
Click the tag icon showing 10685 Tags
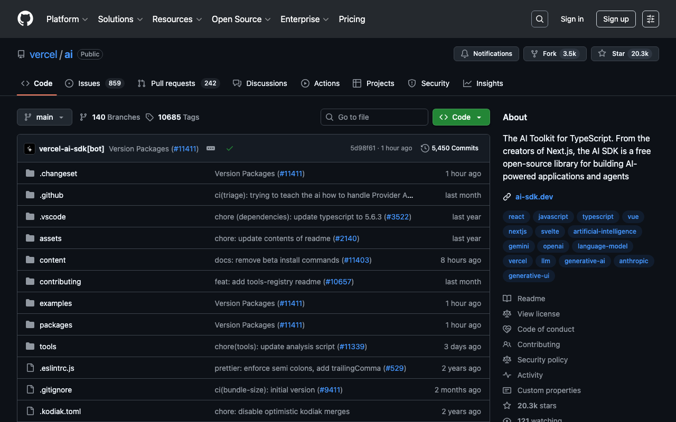pyautogui.click(x=150, y=117)
